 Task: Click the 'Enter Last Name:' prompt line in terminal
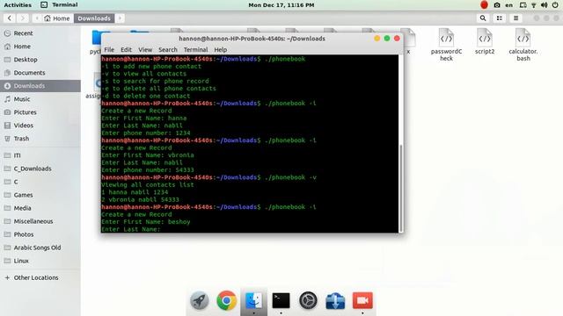(131, 229)
